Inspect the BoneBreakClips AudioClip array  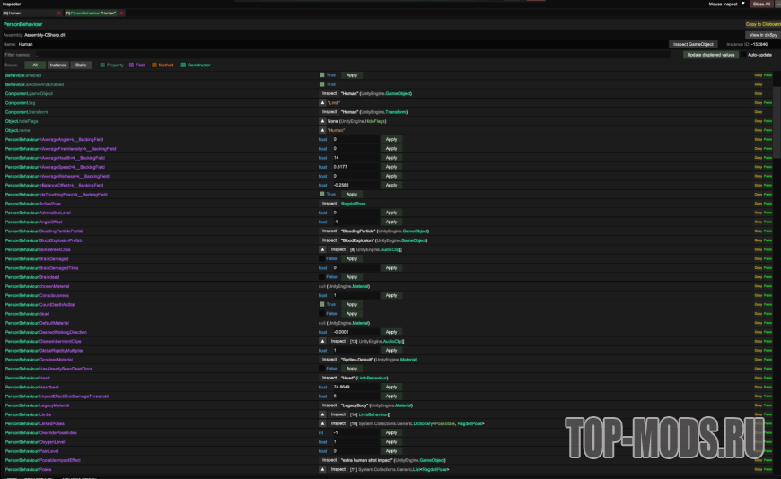coord(338,249)
